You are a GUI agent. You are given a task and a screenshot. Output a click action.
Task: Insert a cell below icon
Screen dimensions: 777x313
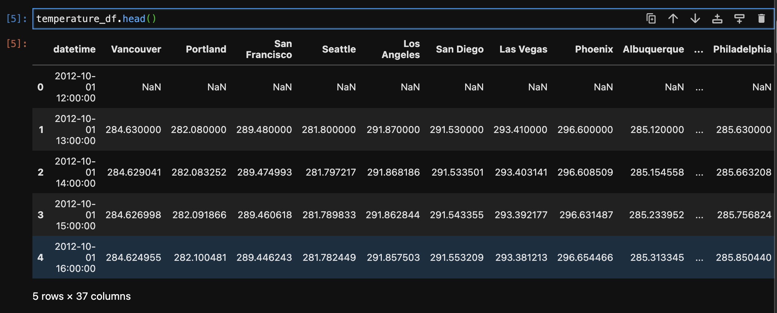click(x=739, y=18)
